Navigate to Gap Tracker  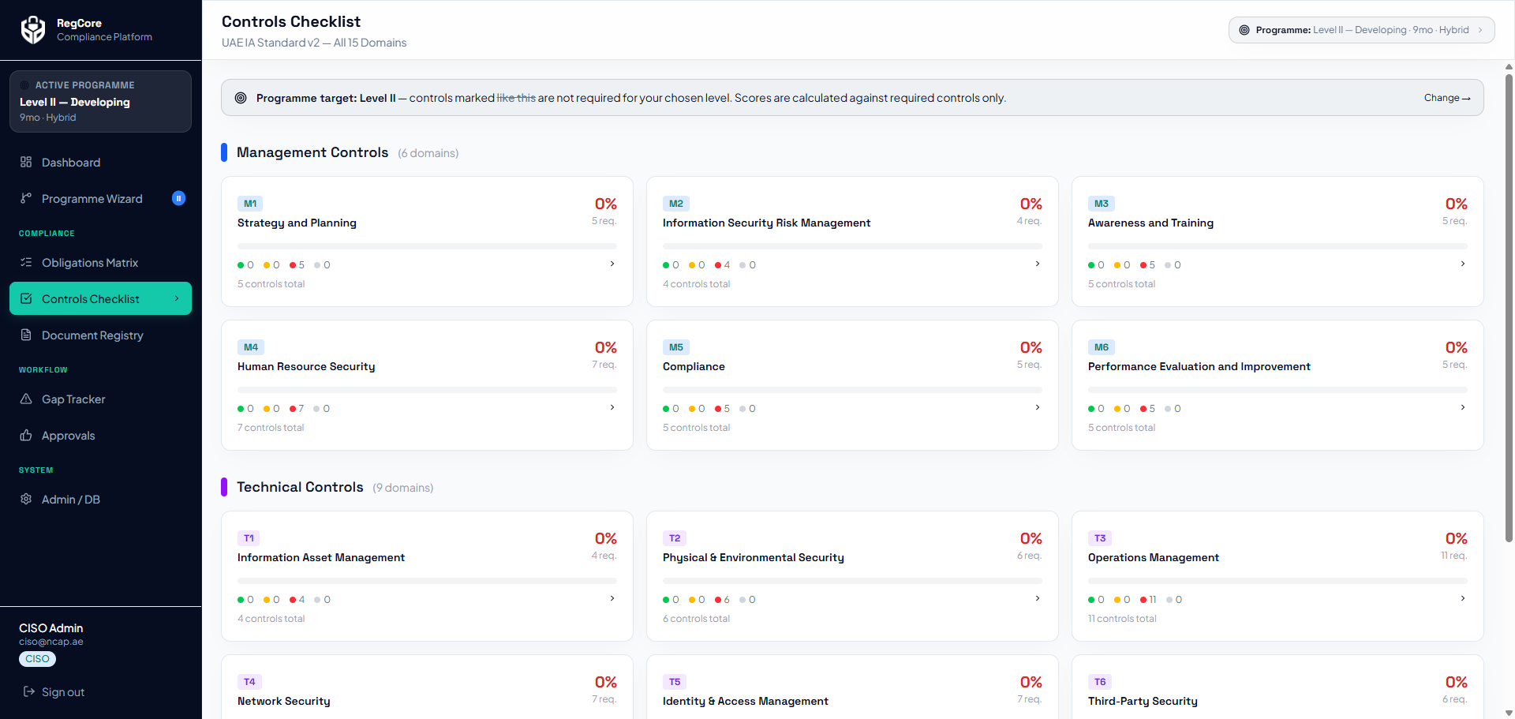click(100, 399)
